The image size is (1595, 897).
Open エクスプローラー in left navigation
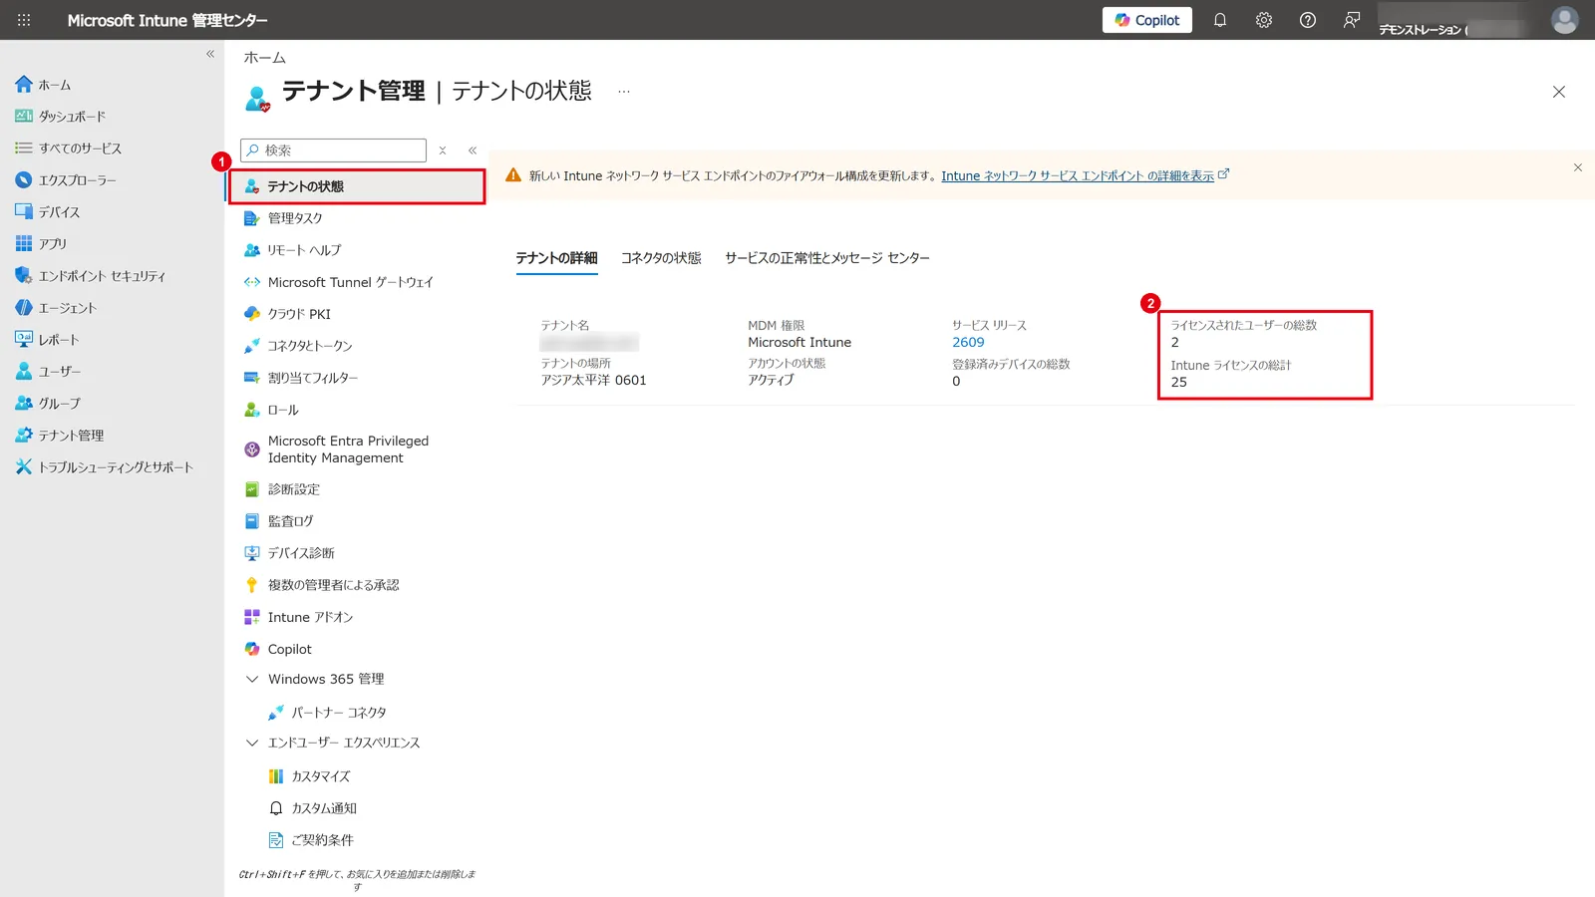[66, 180]
